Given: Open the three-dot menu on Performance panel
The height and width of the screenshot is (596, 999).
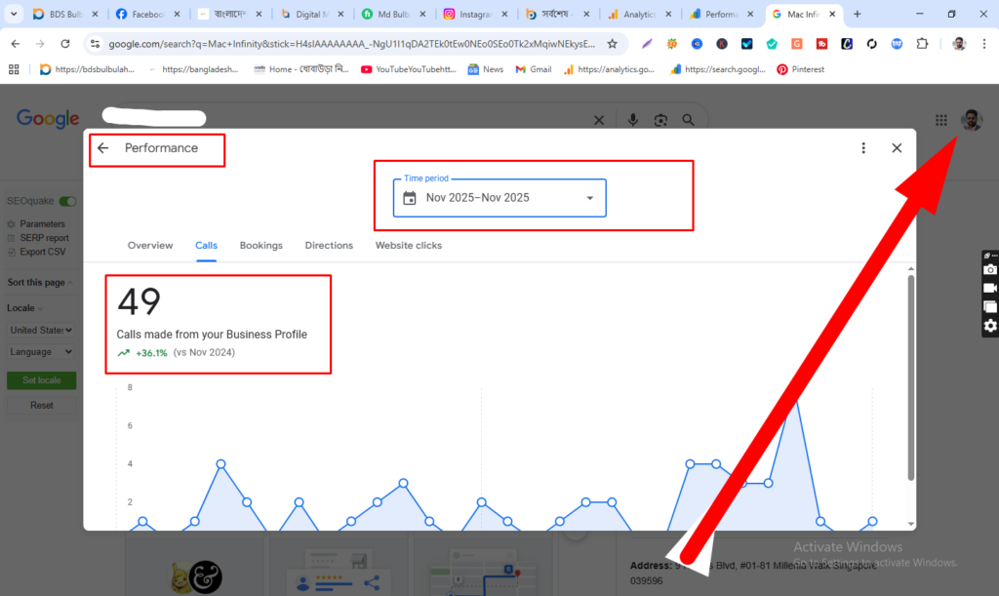Looking at the screenshot, I should (x=862, y=147).
